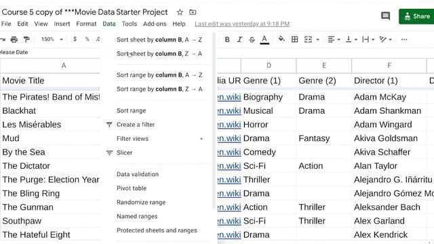Image resolution: width=434 pixels, height=244 pixels.
Task: Expand the merge cells dropdown arrow
Action: pyautogui.click(x=318, y=39)
